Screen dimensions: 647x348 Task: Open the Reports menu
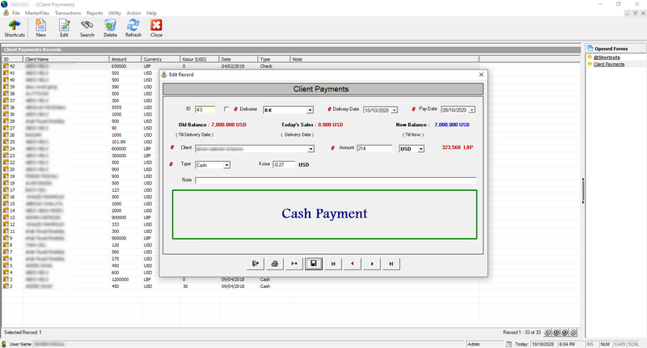pos(95,13)
